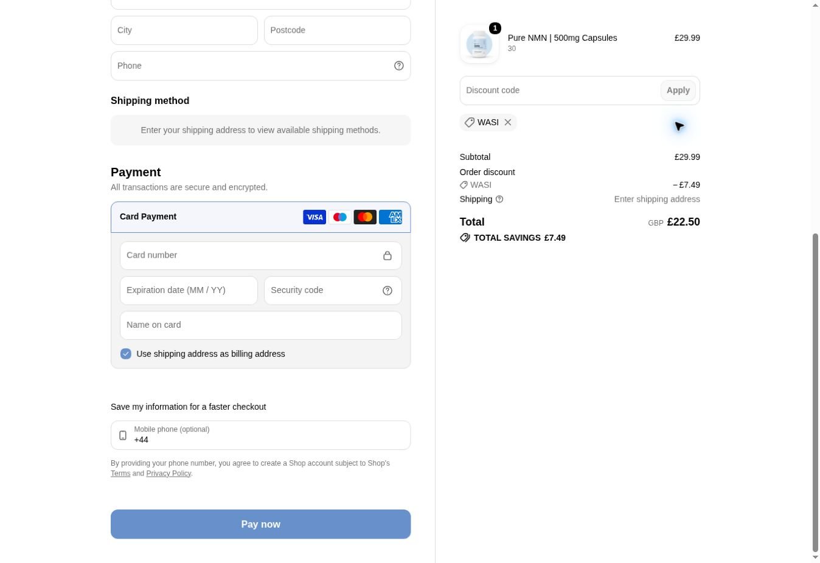Viewport: 820px width, 563px height.
Task: Click the American Express logo
Action: click(391, 217)
